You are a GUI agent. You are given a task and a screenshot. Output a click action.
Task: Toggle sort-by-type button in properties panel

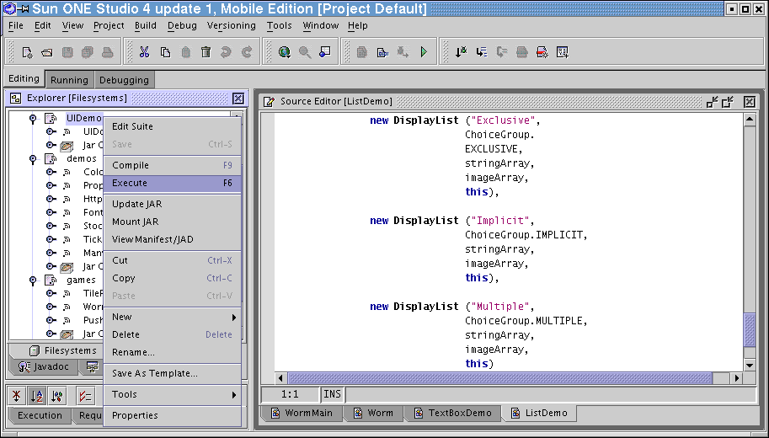coord(57,395)
